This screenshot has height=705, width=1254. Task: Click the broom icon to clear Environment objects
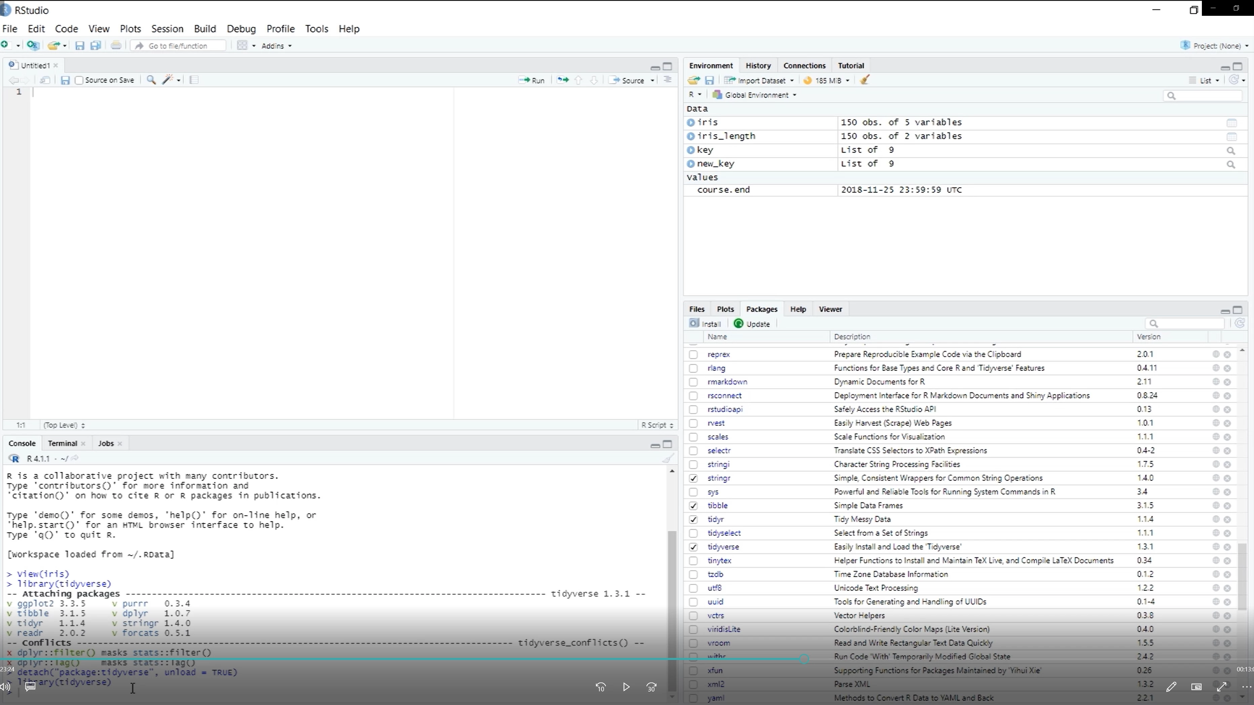[x=865, y=80]
